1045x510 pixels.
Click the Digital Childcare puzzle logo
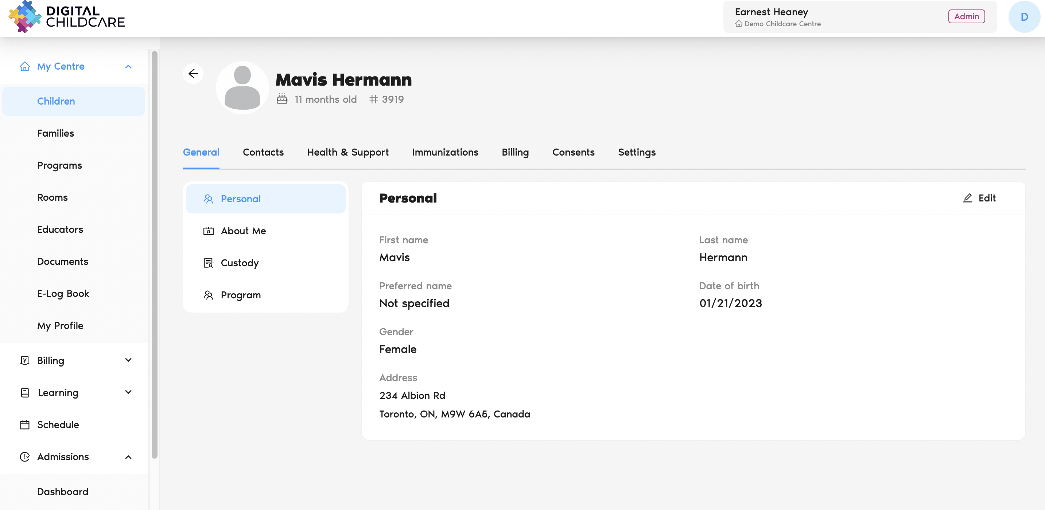click(x=25, y=17)
